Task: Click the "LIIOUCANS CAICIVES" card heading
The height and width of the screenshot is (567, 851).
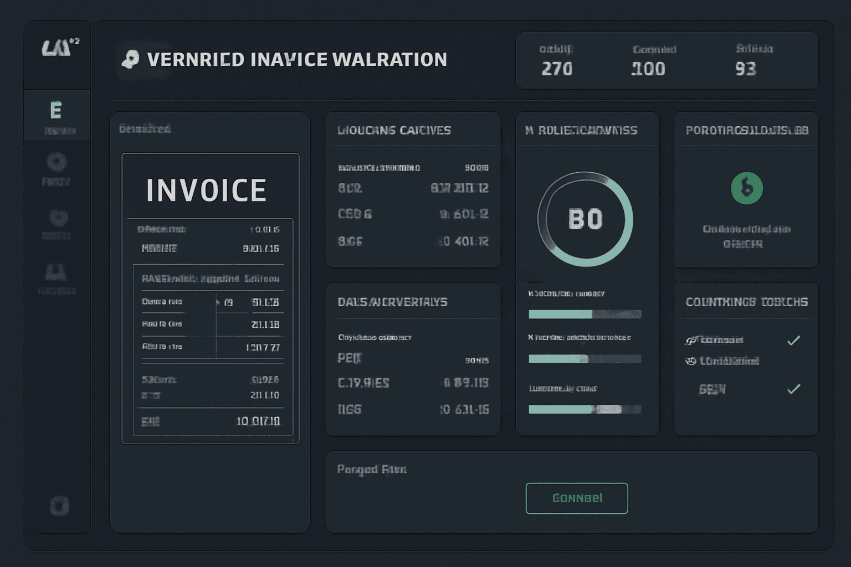Action: click(x=394, y=130)
